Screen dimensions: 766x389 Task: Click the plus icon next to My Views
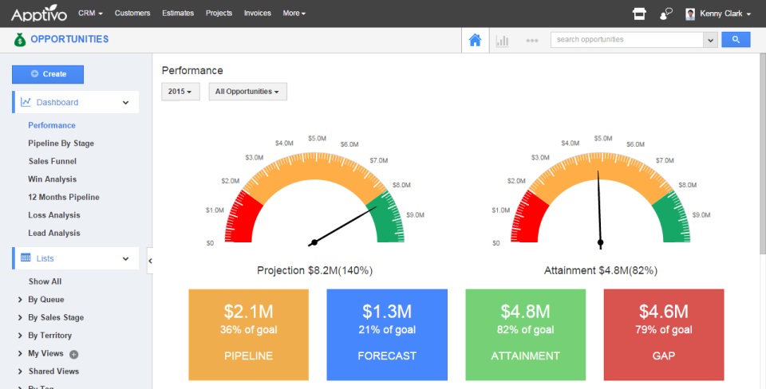click(x=74, y=354)
